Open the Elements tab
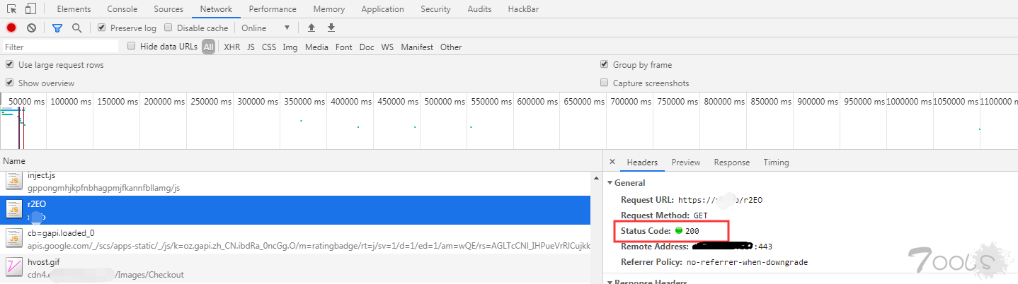Image resolution: width=1018 pixels, height=284 pixels. point(74,9)
